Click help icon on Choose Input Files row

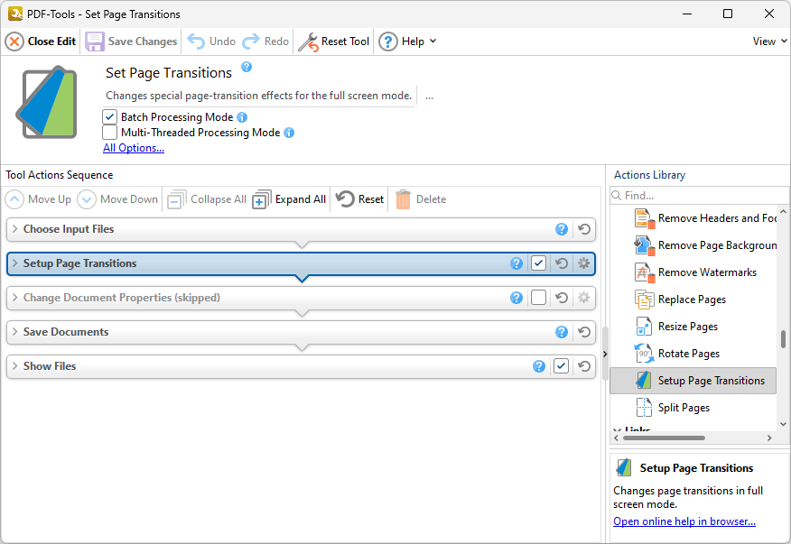pyautogui.click(x=562, y=229)
